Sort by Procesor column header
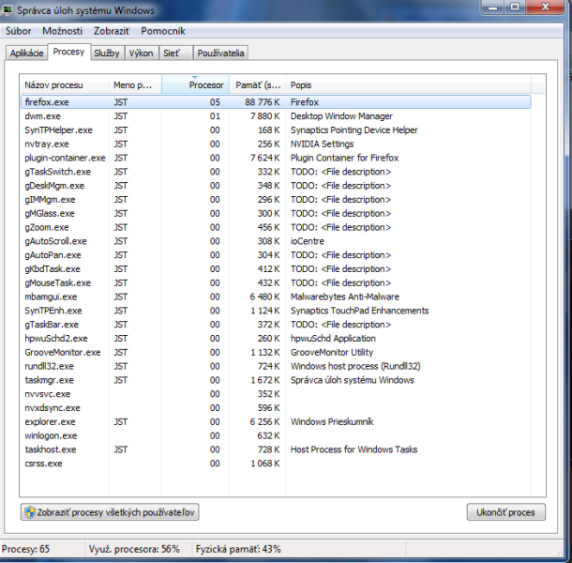Viewport: 572px width, 563px height. click(x=195, y=85)
